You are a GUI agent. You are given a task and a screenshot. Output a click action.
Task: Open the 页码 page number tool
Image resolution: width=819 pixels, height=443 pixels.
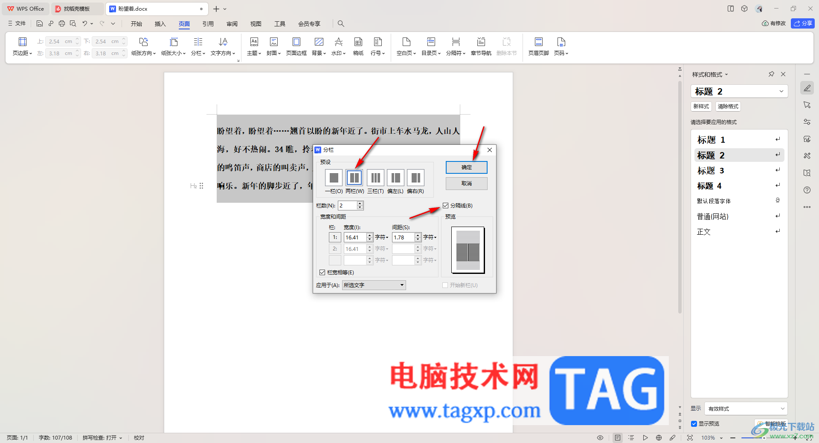pyautogui.click(x=561, y=46)
